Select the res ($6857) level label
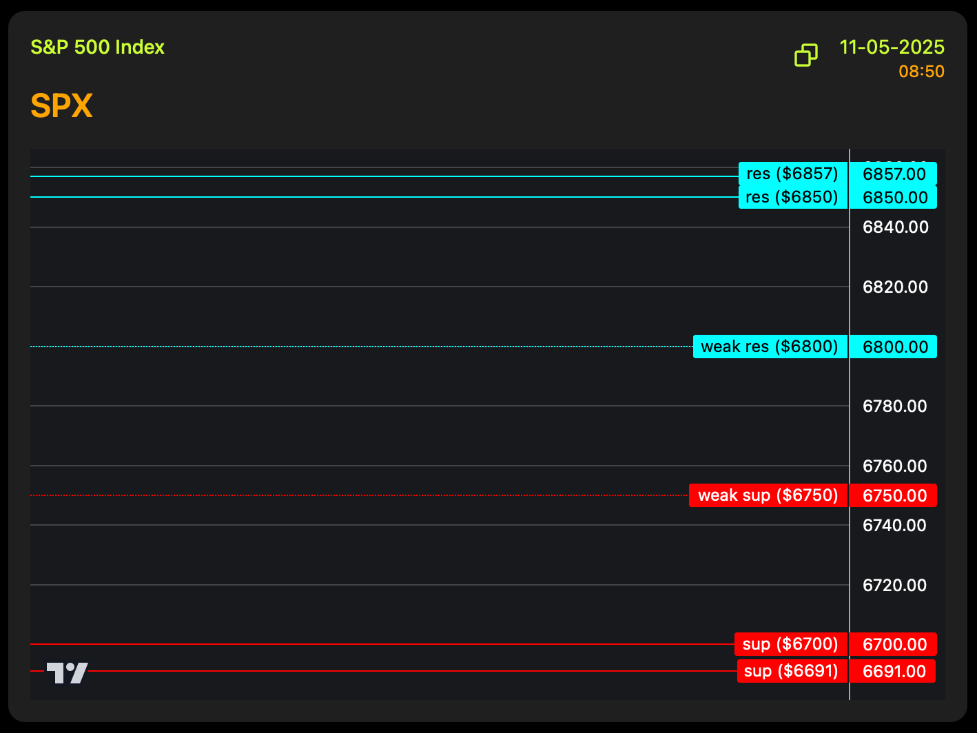Screen dimensions: 977x733 point(792,174)
